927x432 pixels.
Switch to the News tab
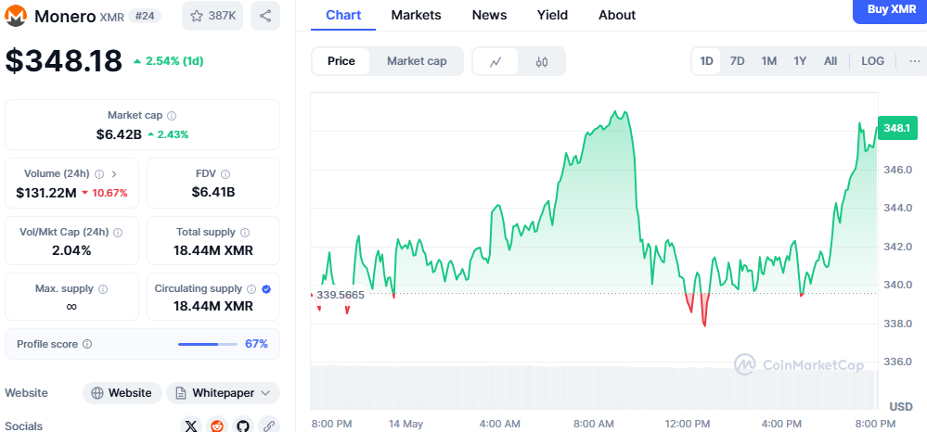489,15
